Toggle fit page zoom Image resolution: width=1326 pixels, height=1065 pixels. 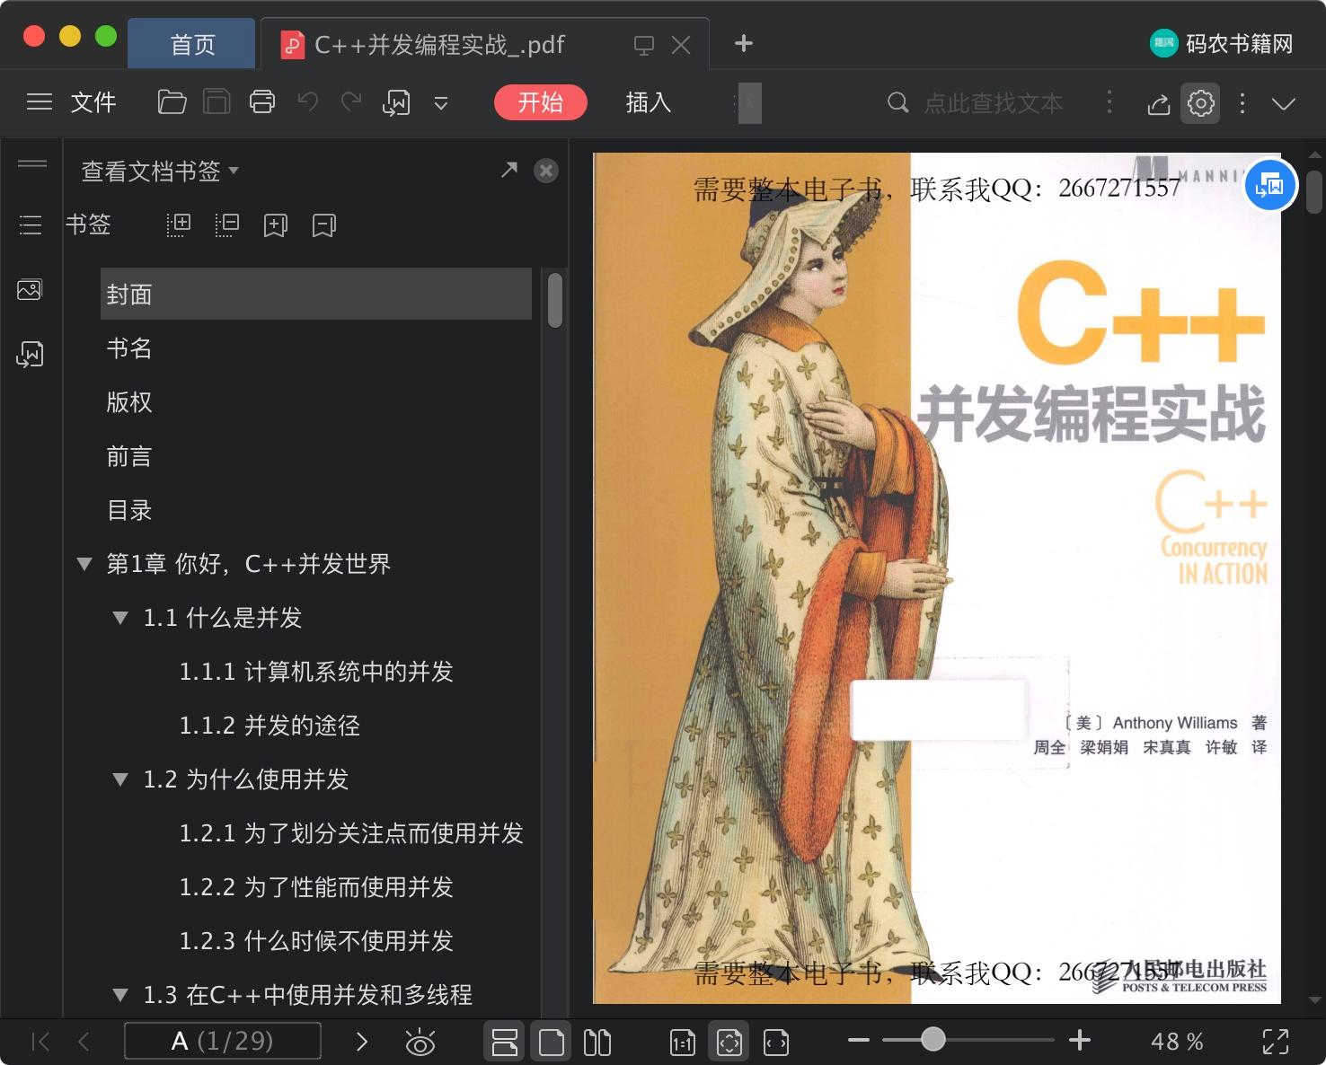tap(729, 1042)
